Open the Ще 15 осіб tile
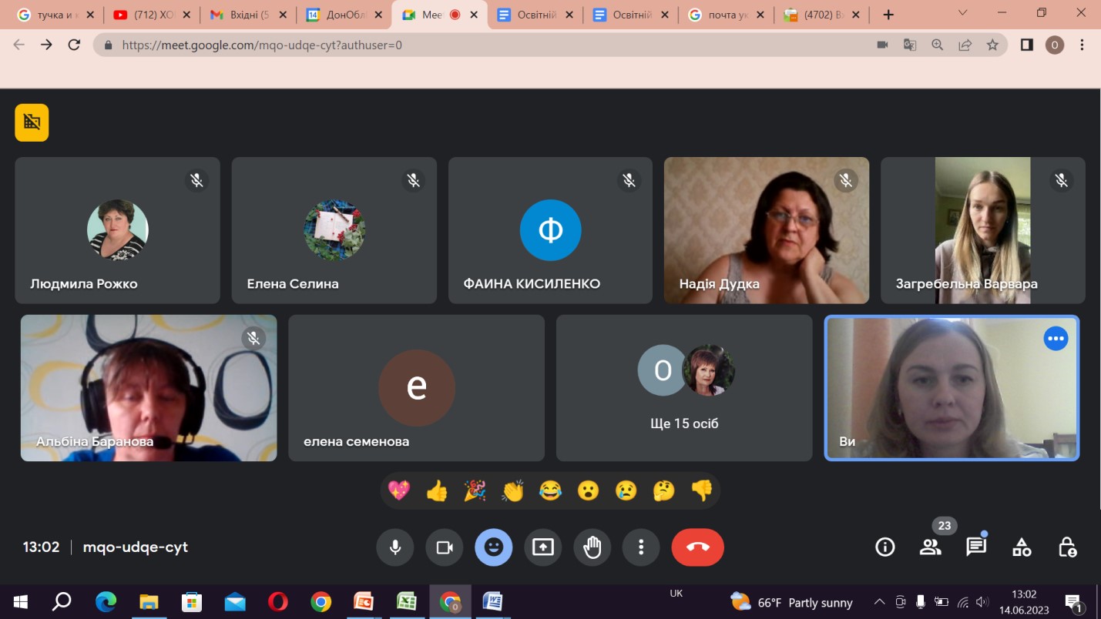This screenshot has height=619, width=1101. tap(684, 388)
